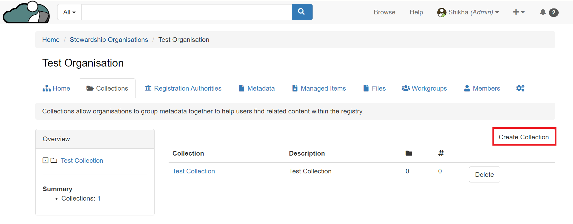Open the Workgroups tab
573x224 pixels.
[x=424, y=88]
